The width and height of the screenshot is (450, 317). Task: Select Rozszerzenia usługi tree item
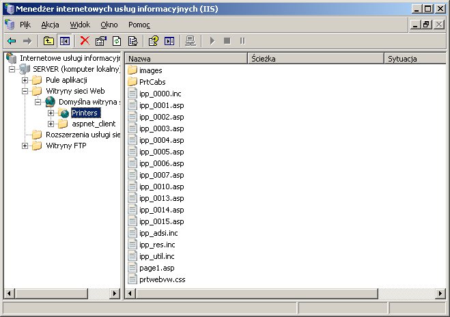pos(83,135)
